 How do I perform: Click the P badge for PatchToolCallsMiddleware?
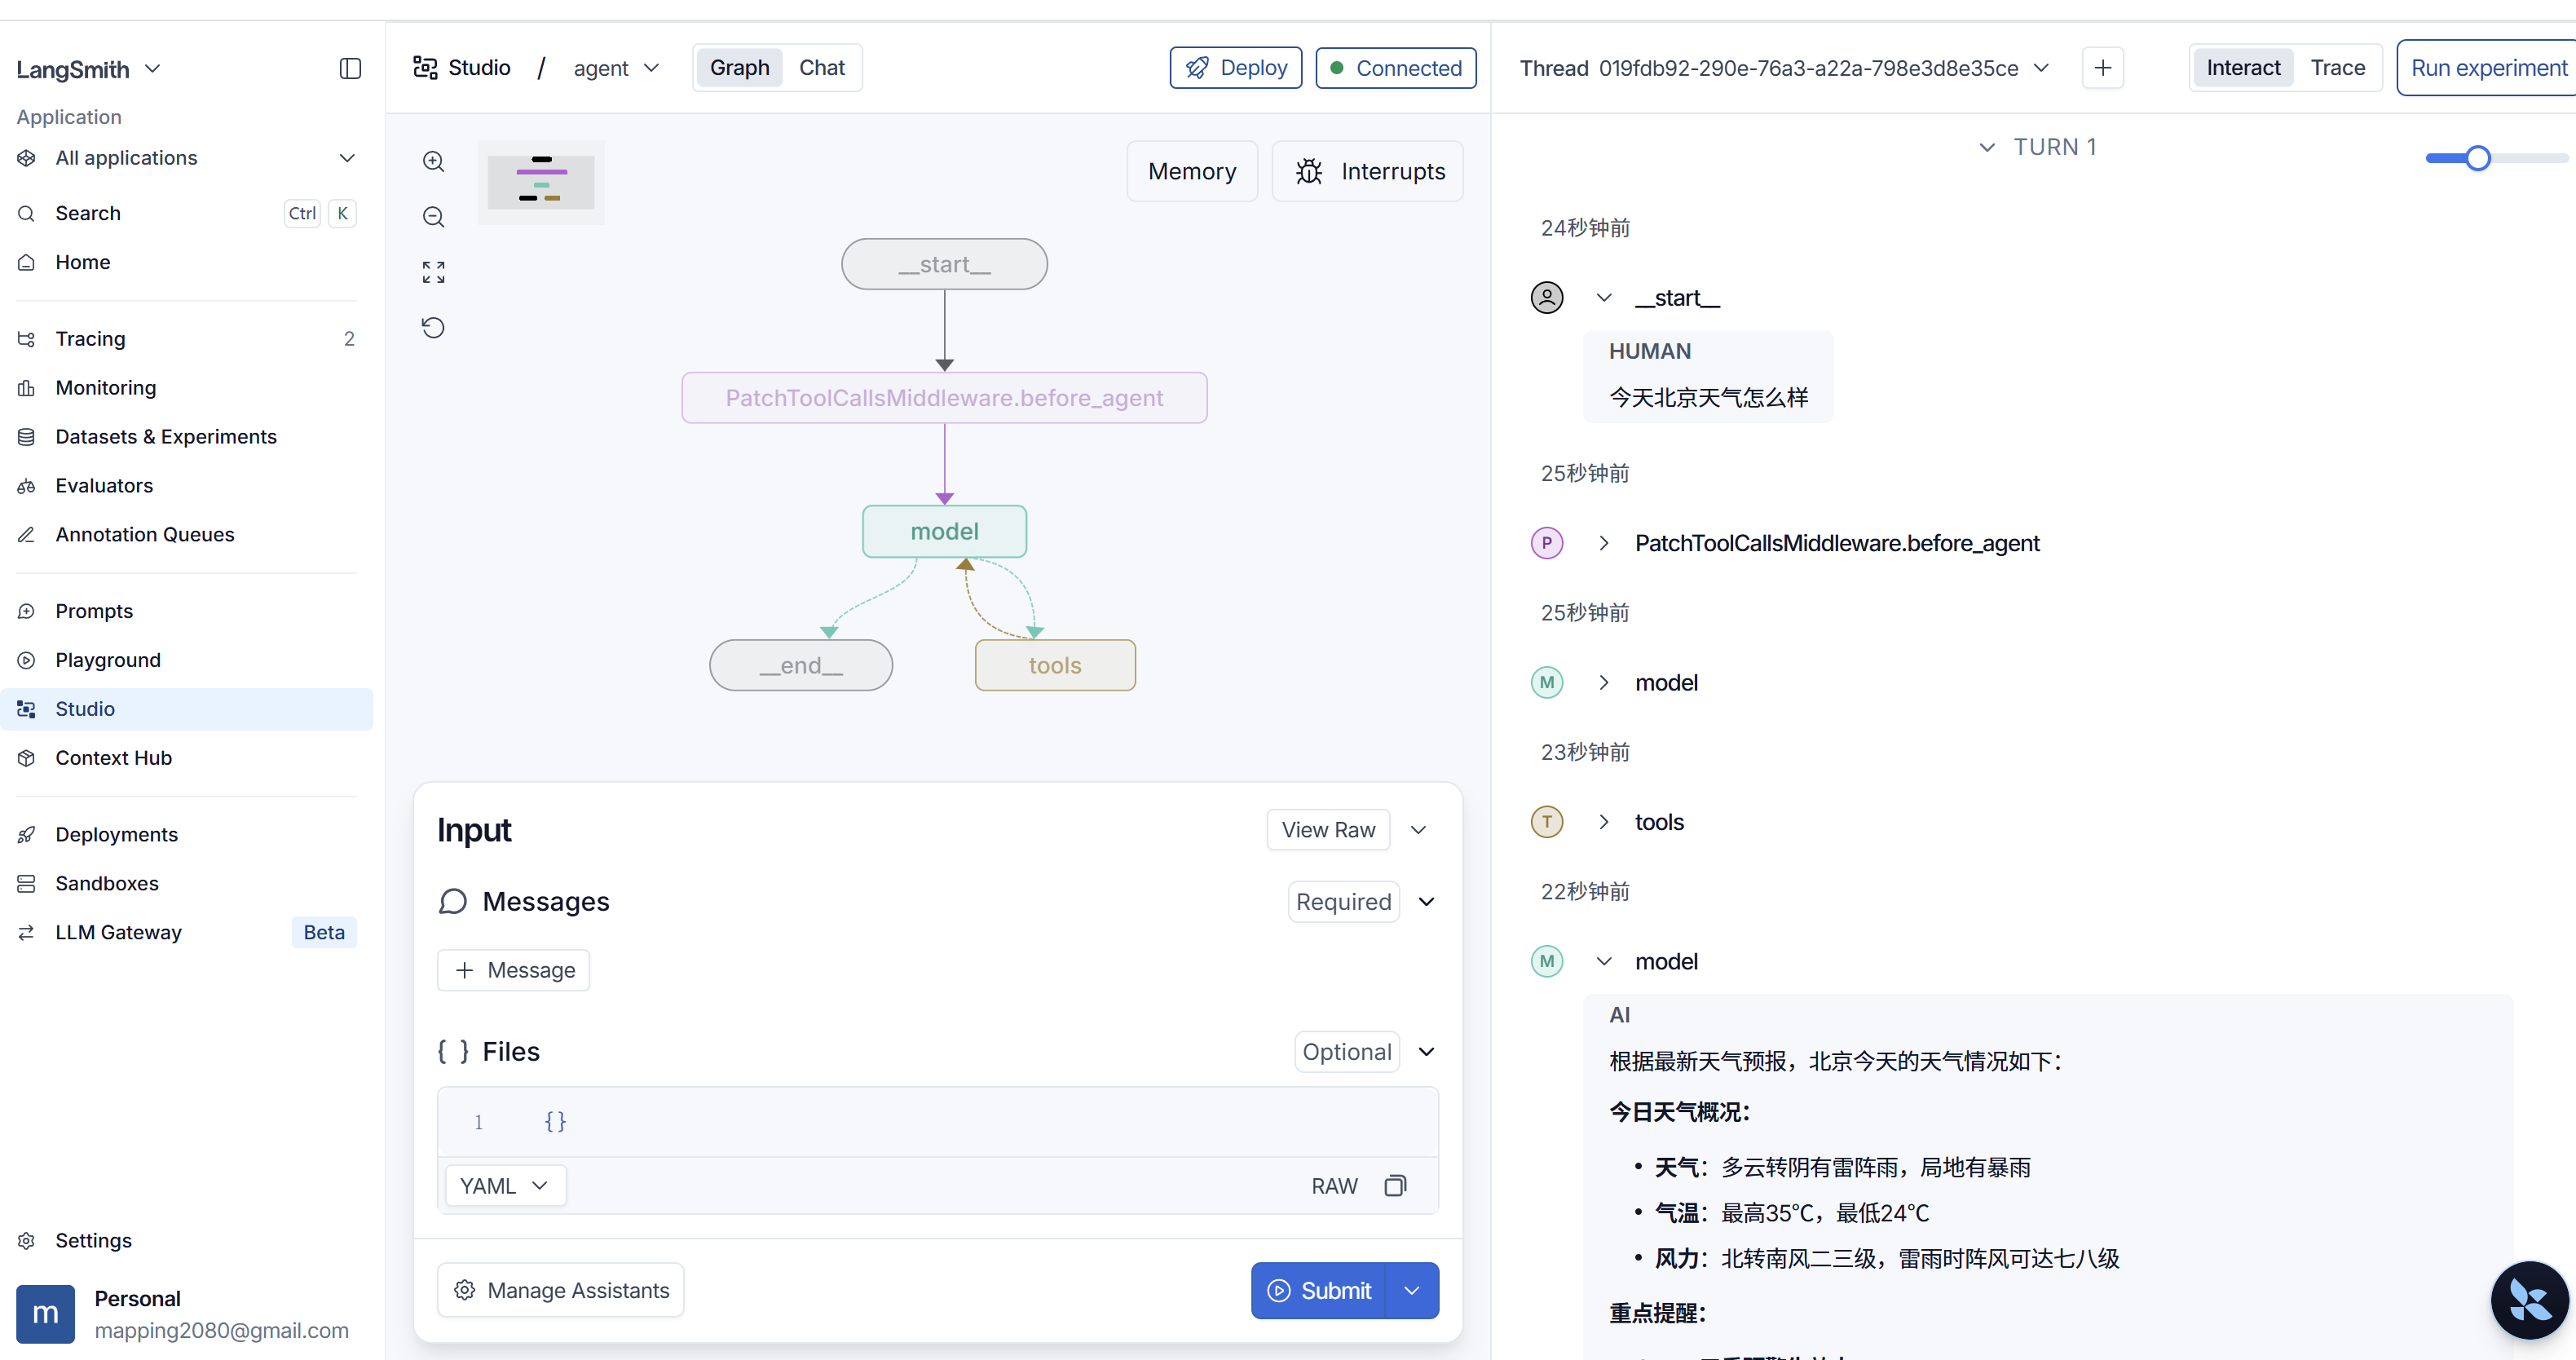pyautogui.click(x=1546, y=542)
